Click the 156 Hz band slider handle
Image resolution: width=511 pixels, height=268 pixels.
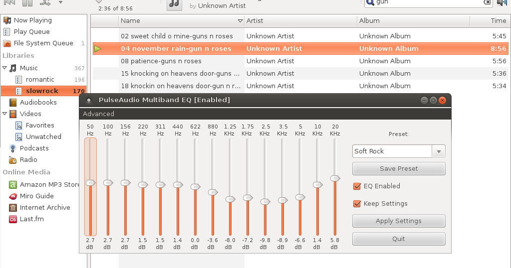coord(125,183)
